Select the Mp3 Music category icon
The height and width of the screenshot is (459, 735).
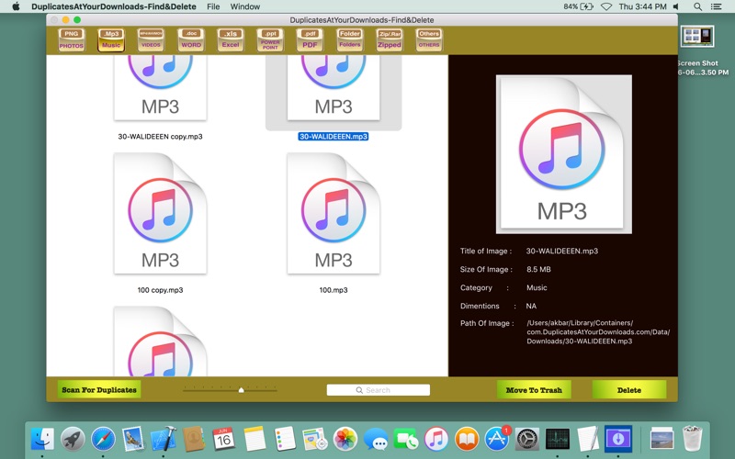(x=111, y=39)
